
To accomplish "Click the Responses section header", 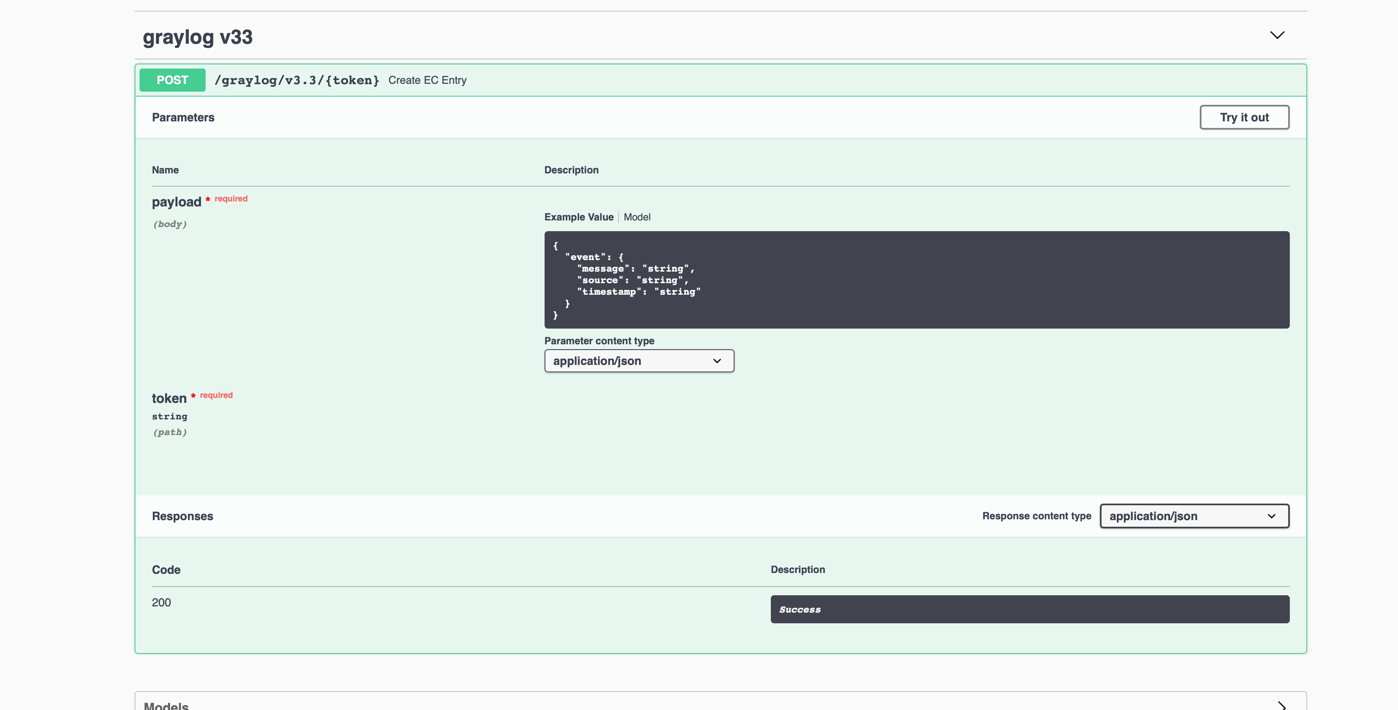I will pos(182,516).
